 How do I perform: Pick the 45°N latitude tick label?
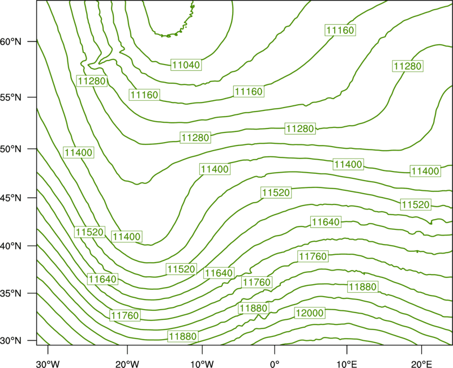(x=11, y=198)
